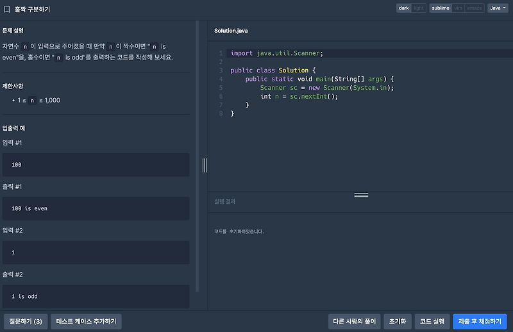The image size is (513, 332).
Task: Open 다른 사람의 풀이
Action: click(355, 322)
